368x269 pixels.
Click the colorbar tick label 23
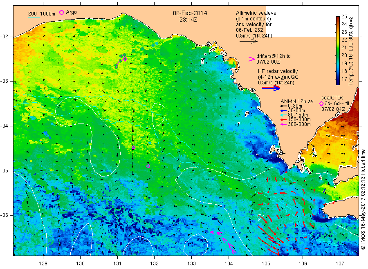pyautogui.click(x=344, y=32)
